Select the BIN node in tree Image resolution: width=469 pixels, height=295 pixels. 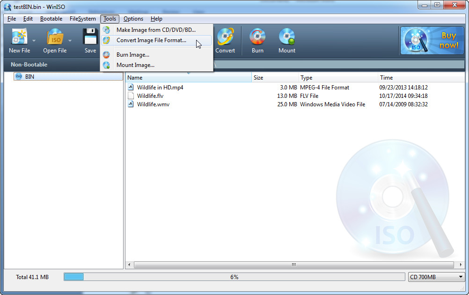pyautogui.click(x=68, y=77)
